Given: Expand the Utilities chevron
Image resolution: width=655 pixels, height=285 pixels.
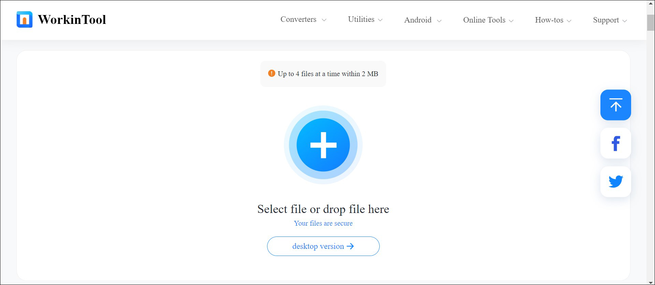Looking at the screenshot, I should pyautogui.click(x=380, y=20).
